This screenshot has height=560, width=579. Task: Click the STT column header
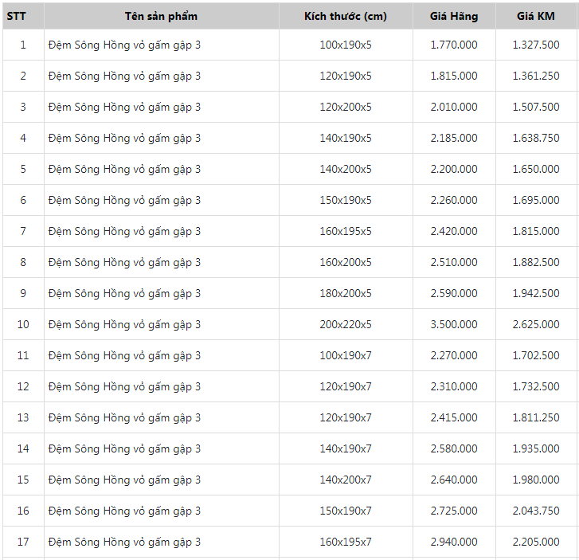22,16
